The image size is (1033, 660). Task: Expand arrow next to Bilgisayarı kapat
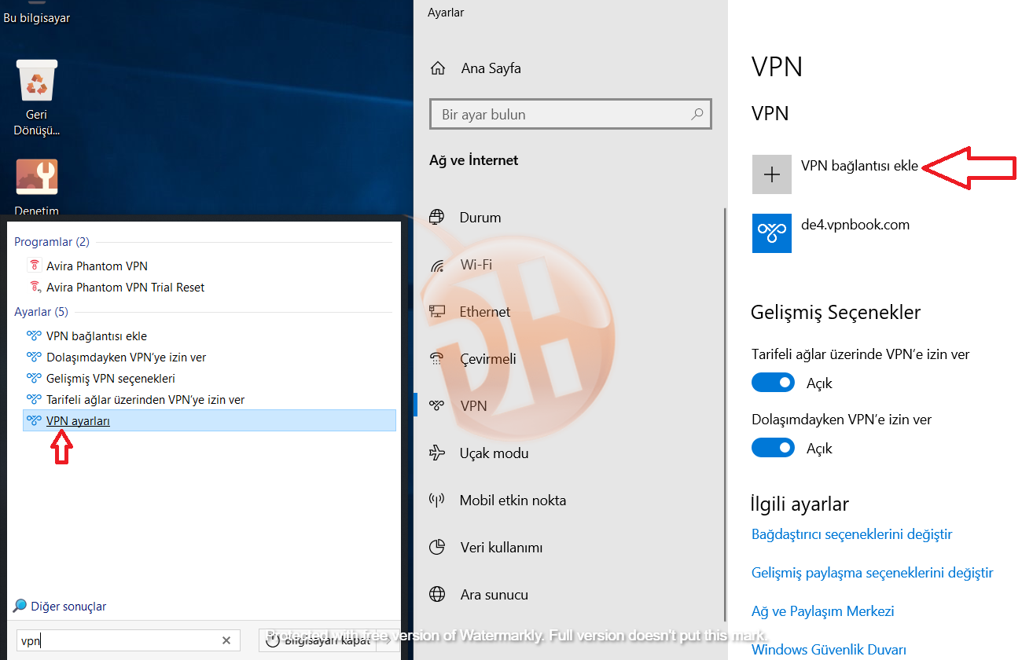pos(388,640)
